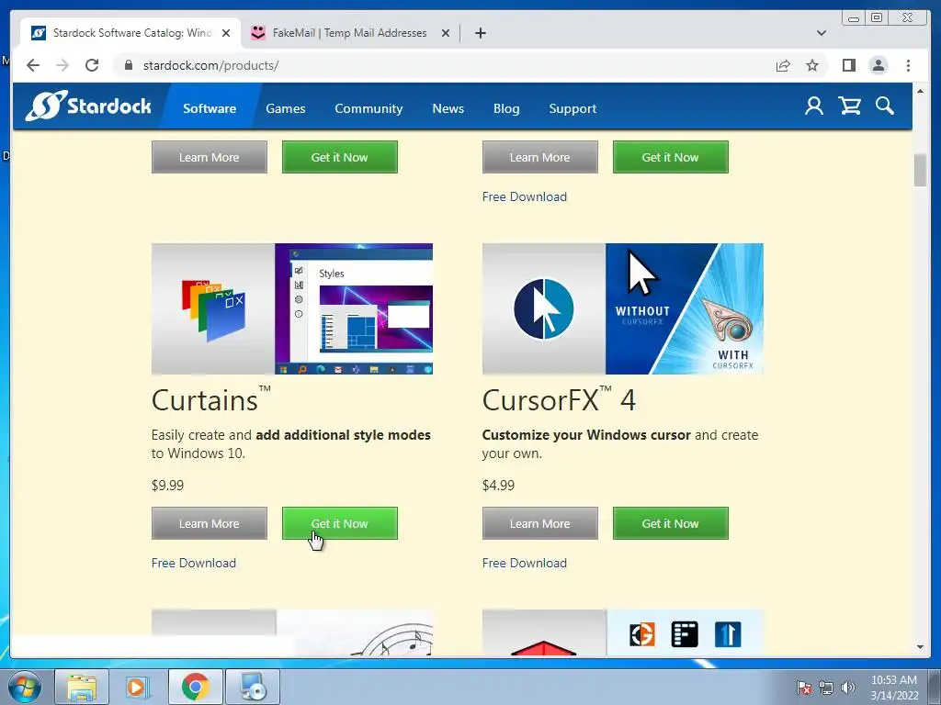
Task: Open the Software menu item
Action: click(210, 108)
